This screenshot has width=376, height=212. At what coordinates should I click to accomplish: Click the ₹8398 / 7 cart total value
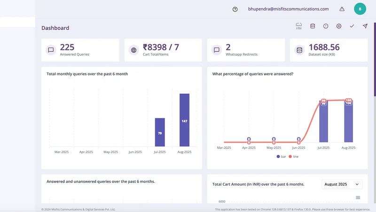click(161, 47)
